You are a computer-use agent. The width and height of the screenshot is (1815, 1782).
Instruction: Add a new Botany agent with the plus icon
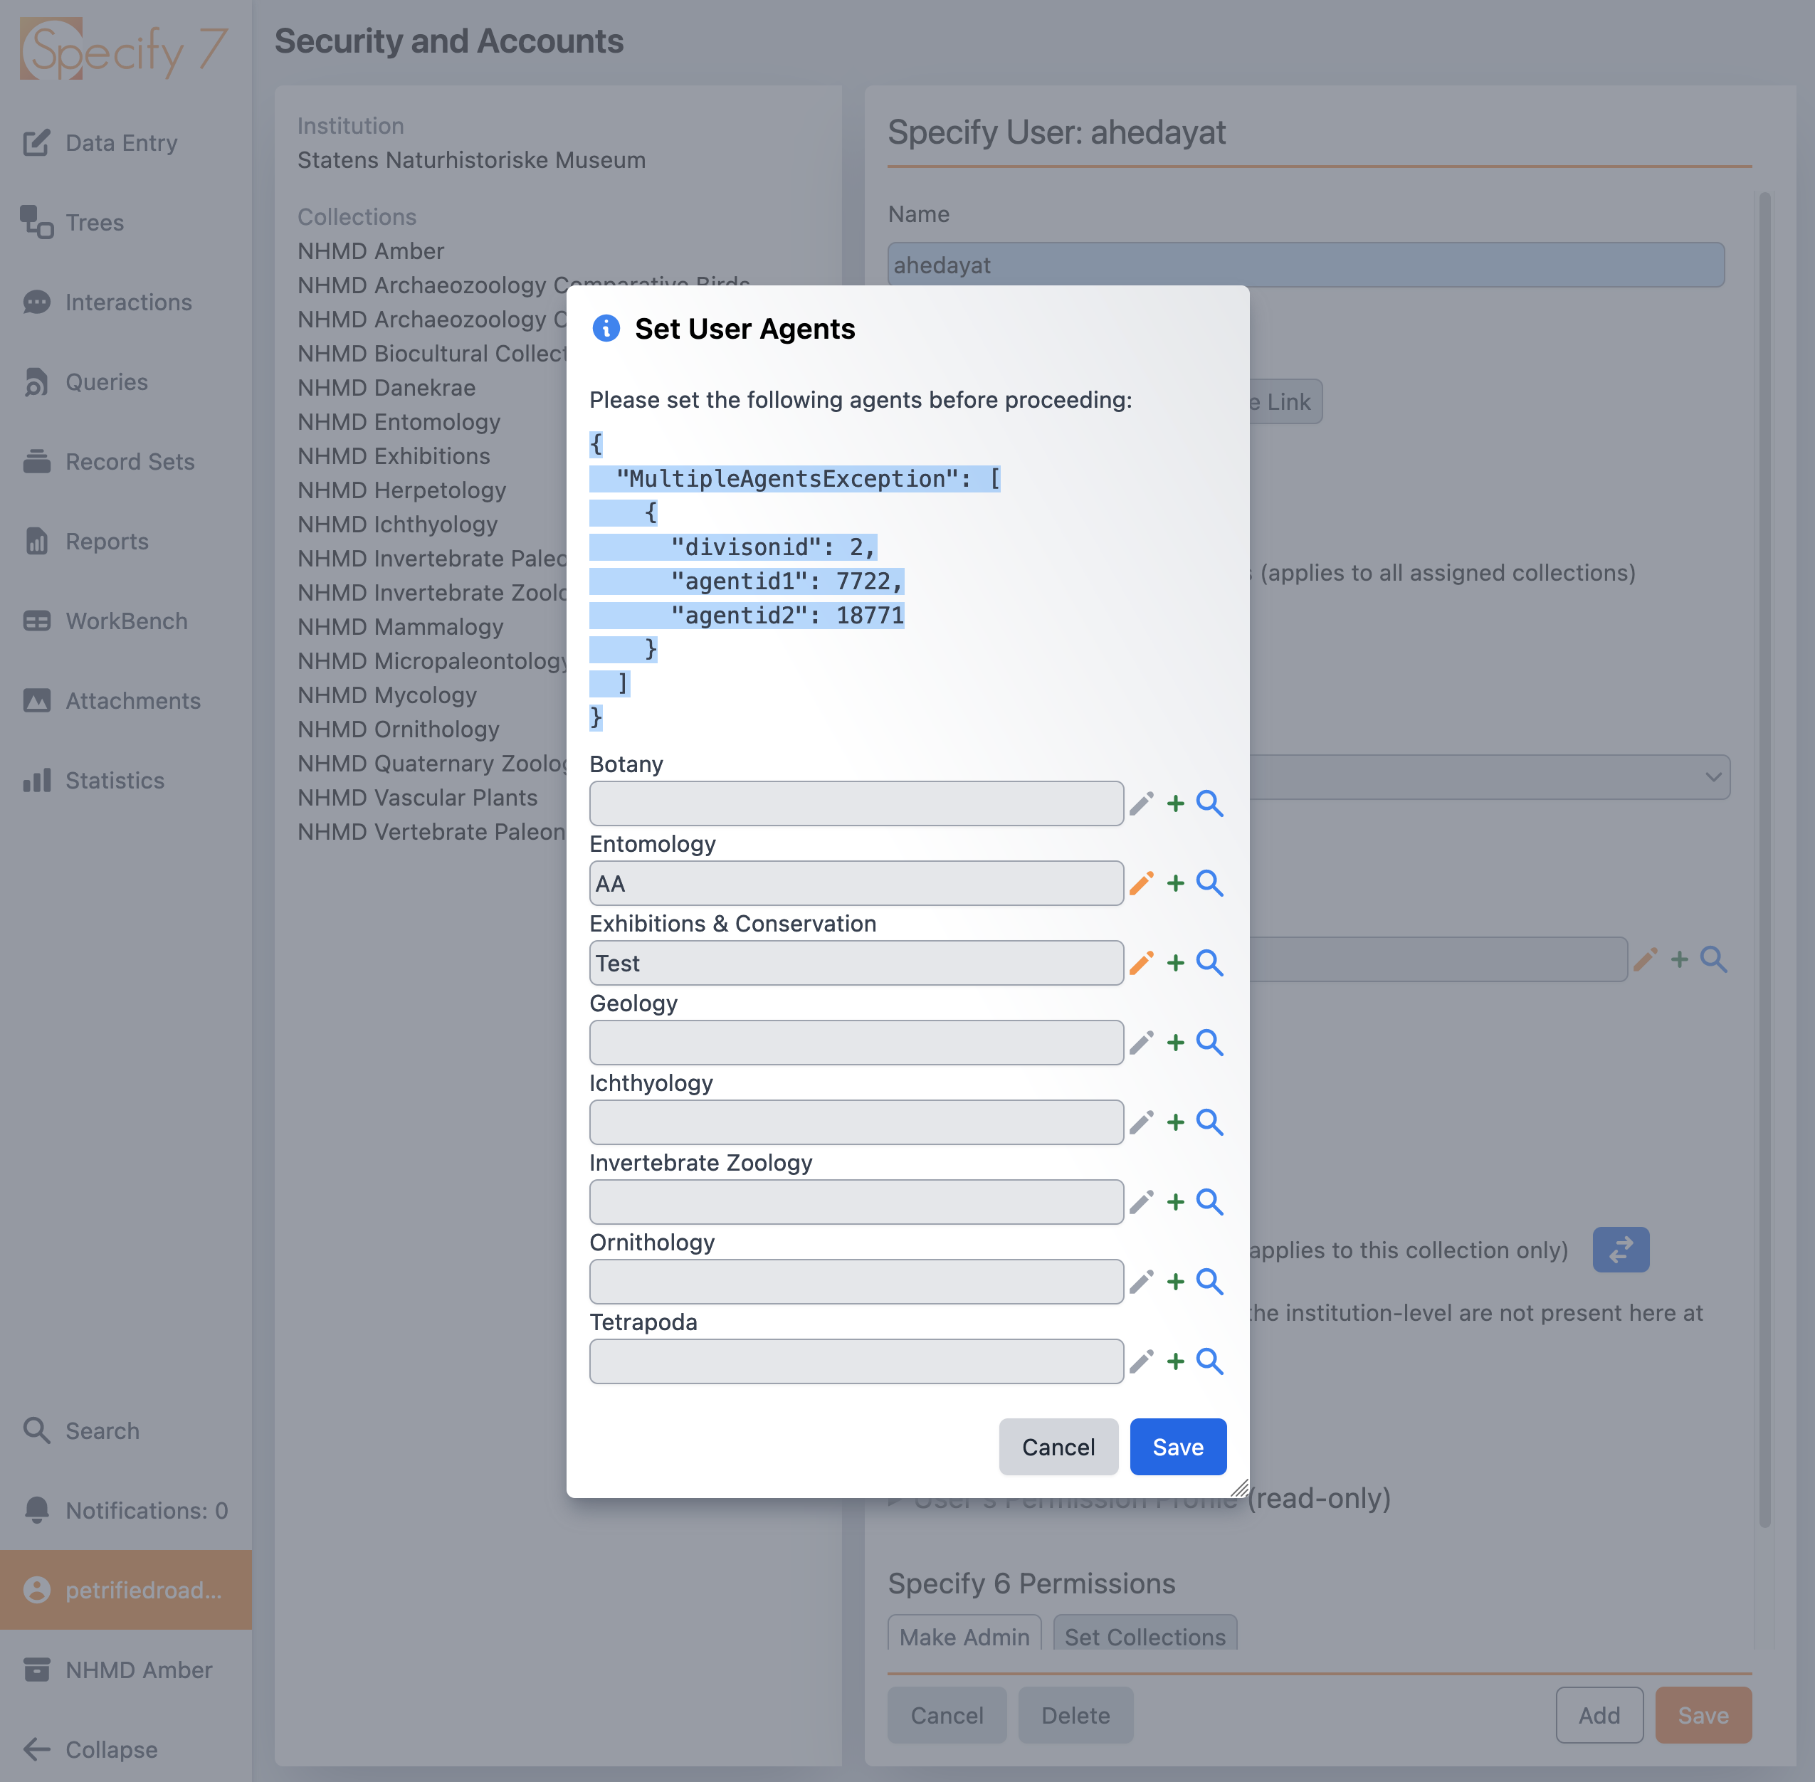(x=1174, y=803)
